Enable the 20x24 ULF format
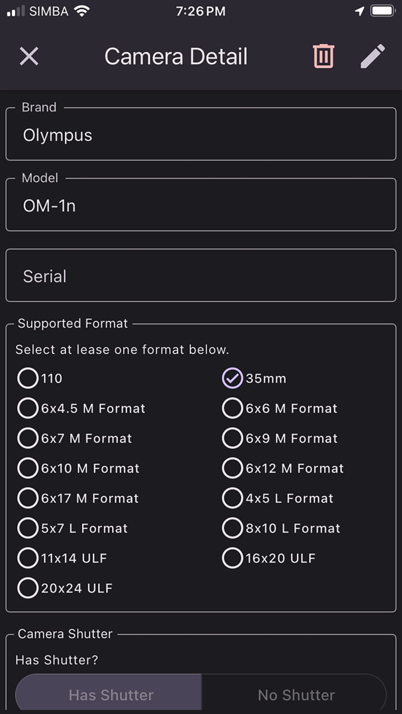This screenshot has height=714, width=402. point(28,588)
